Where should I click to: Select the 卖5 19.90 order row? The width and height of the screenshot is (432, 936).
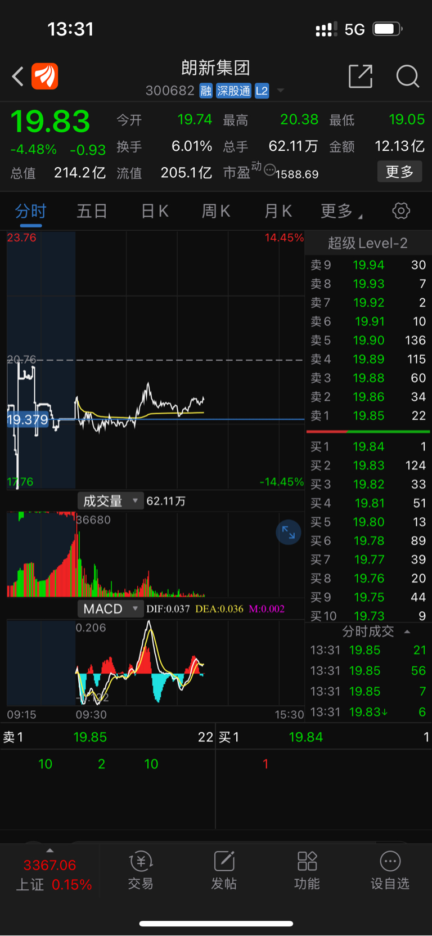pyautogui.click(x=368, y=340)
